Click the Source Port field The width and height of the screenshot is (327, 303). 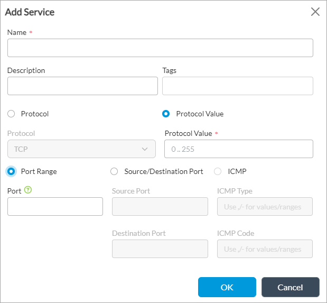160,207
